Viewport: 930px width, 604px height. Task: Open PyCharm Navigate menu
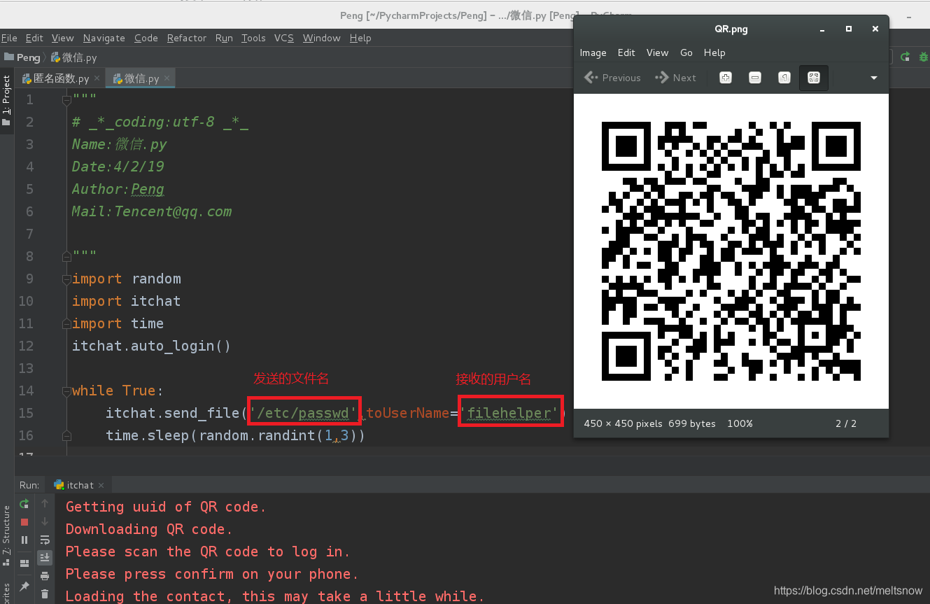click(104, 38)
